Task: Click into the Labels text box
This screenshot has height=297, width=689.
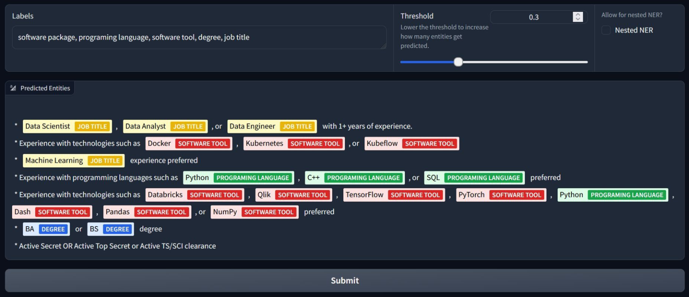Action: coord(199,37)
